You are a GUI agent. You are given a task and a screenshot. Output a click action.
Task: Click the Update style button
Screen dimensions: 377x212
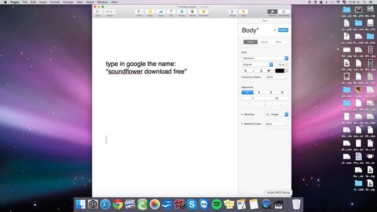(x=283, y=30)
